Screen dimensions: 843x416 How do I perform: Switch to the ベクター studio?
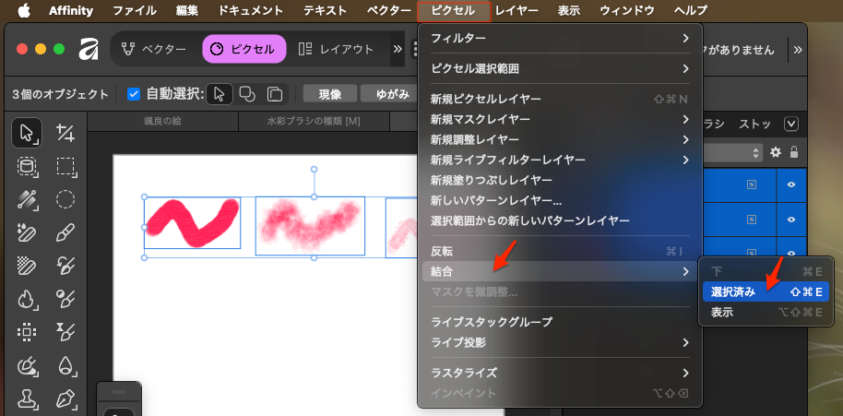(153, 49)
